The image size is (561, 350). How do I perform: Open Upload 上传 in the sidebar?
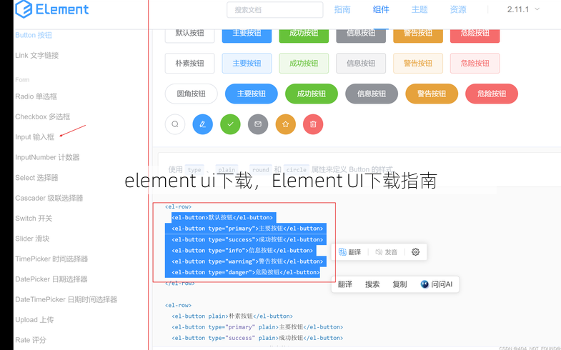pyautogui.click(x=34, y=319)
